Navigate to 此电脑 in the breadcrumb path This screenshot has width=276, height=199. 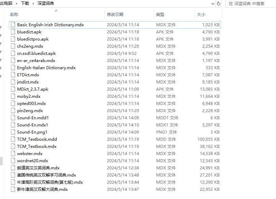tap(6, 3)
